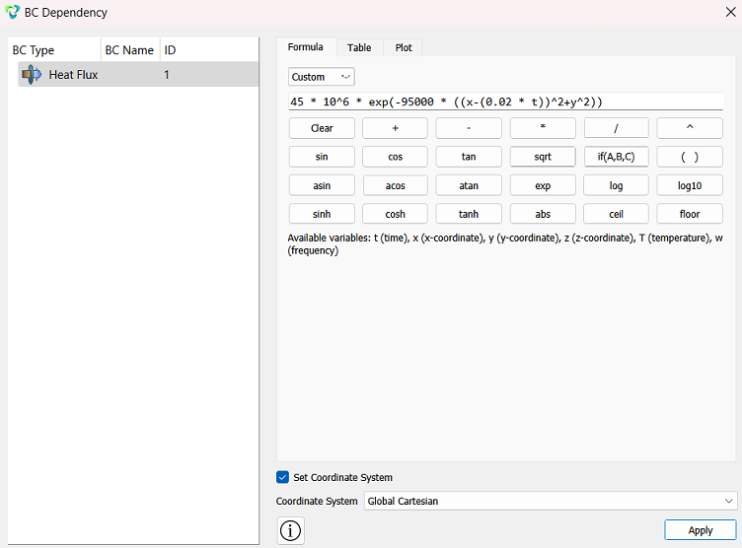Viewport: 742px width, 548px height.
Task: Click the info icon button
Action: tap(290, 530)
